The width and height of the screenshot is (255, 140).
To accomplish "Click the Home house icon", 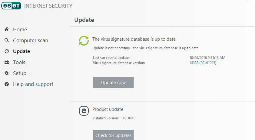I will [x=7, y=29].
